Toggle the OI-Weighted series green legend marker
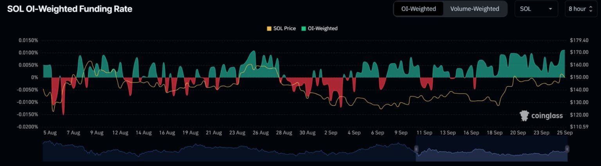Screen dimensions: 601x166 tap(304, 28)
